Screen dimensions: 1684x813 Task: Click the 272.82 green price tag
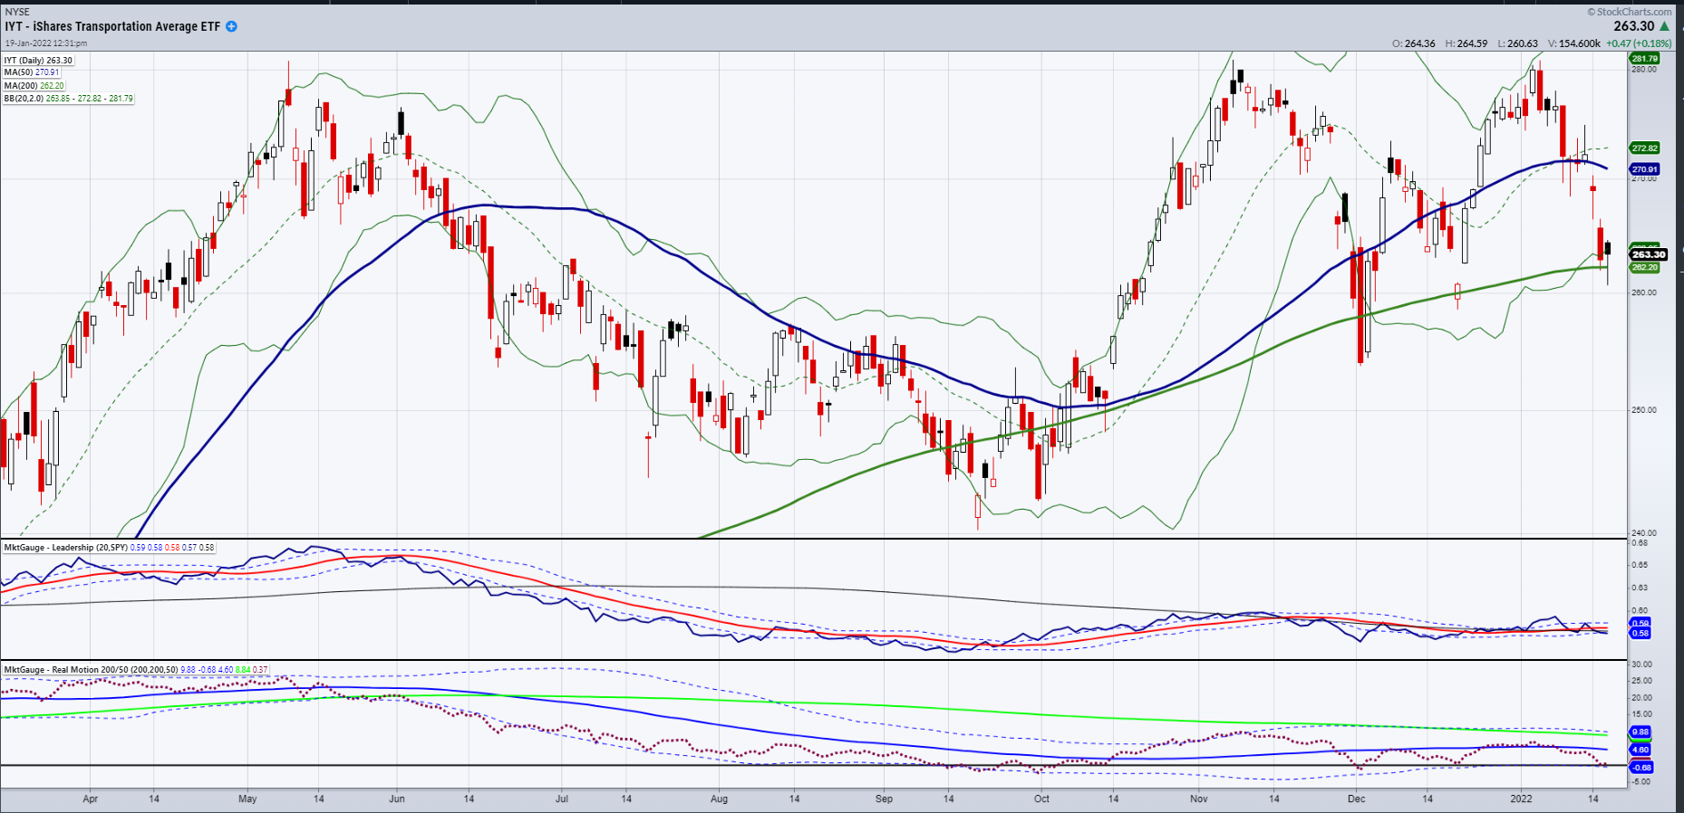click(1644, 148)
